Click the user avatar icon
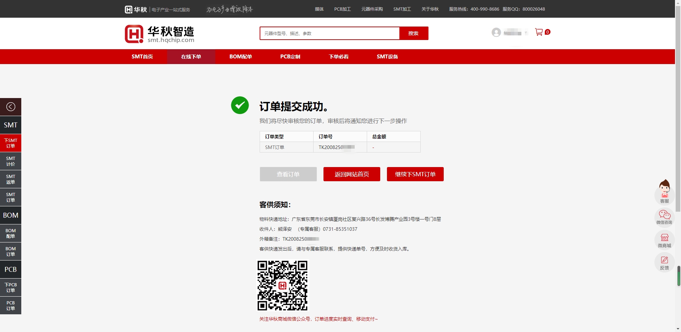Screen dimensions: 681x332 (x=496, y=33)
